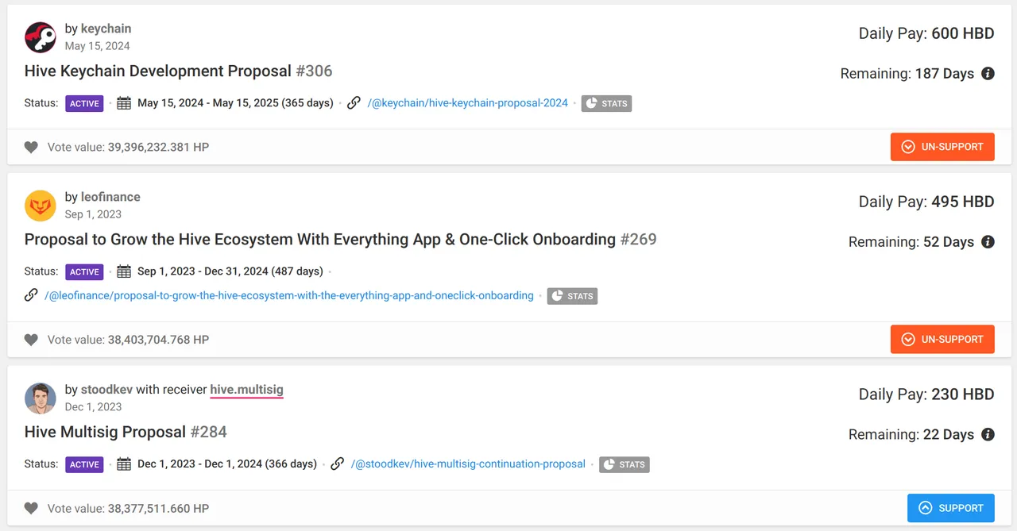Image resolution: width=1017 pixels, height=531 pixels.
Task: Click ACTIVE status badge on Multisig proposal
Action: [x=84, y=464]
